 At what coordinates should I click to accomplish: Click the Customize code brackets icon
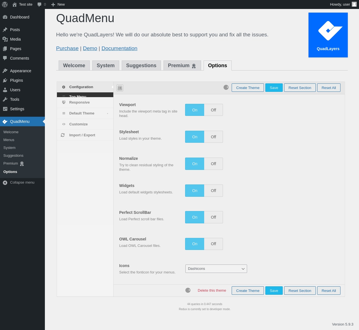tap(64, 124)
